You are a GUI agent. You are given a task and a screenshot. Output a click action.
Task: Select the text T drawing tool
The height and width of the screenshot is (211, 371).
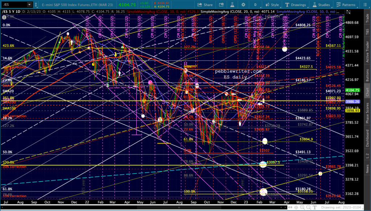(315, 208)
